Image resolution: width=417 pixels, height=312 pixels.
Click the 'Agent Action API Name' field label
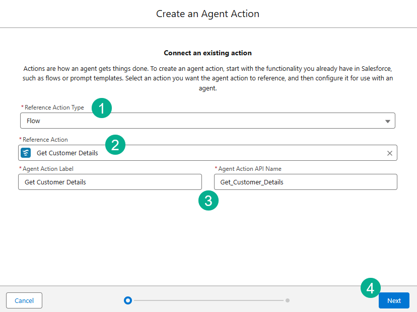click(x=250, y=169)
